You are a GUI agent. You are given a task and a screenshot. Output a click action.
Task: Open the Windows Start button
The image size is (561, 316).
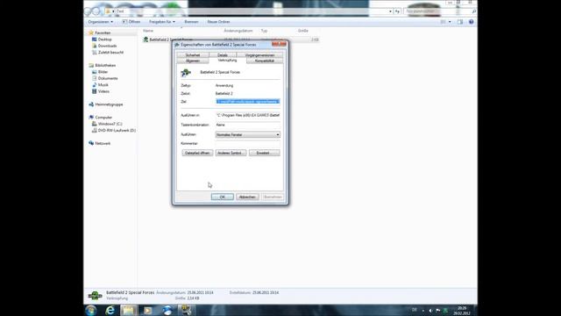[x=91, y=310]
